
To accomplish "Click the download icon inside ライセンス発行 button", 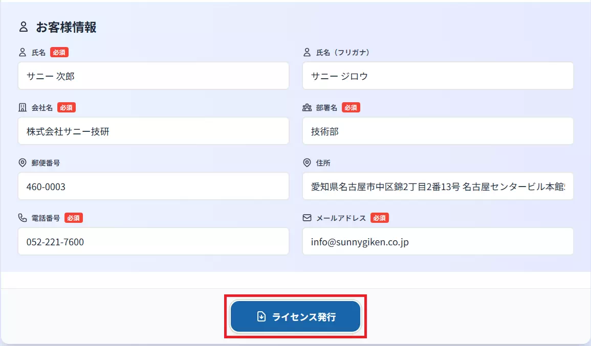I will 260,316.
